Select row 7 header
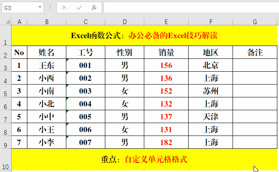279x172 pixels. [x=5, y=116]
